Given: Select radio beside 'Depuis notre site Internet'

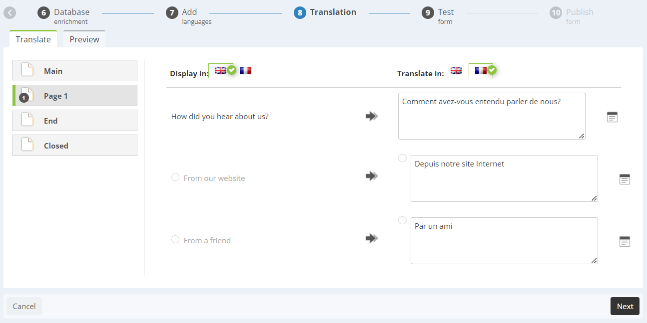Looking at the screenshot, I should click(402, 158).
